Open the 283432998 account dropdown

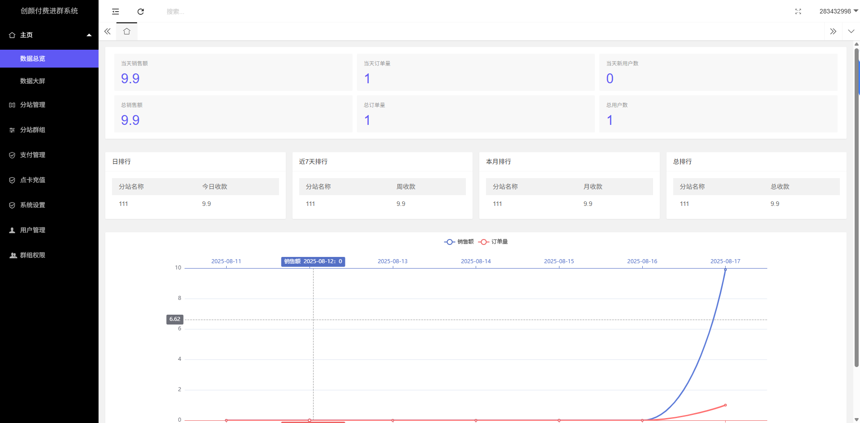(x=838, y=11)
